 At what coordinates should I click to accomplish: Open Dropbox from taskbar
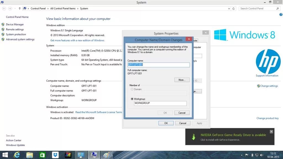point(55,155)
